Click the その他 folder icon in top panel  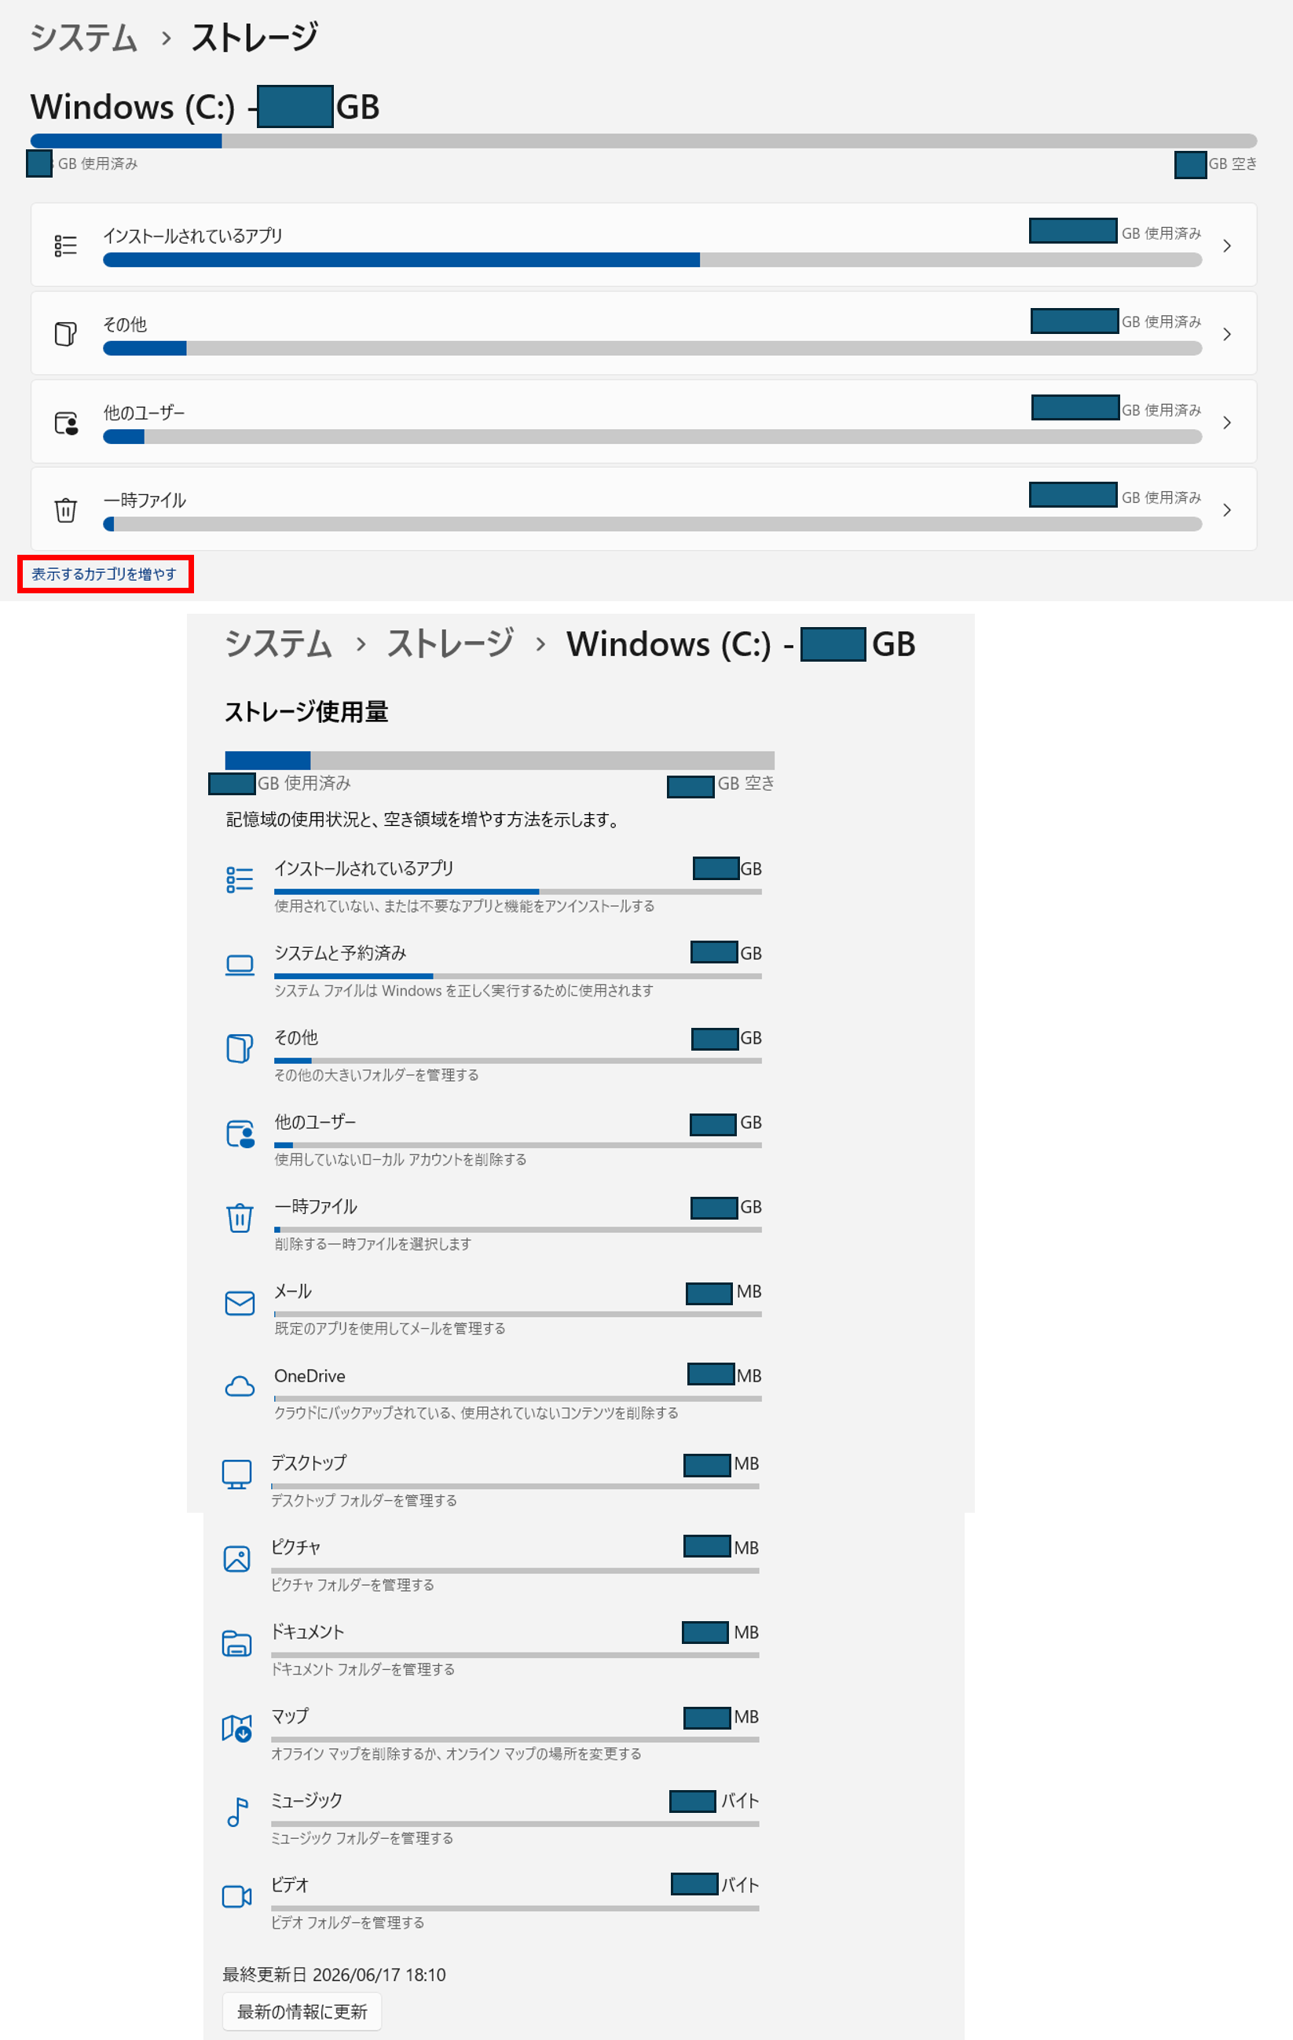66,334
